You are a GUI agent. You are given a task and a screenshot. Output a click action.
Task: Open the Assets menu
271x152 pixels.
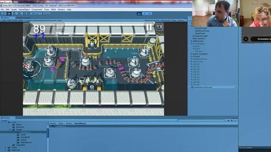pyautogui.click(x=14, y=10)
